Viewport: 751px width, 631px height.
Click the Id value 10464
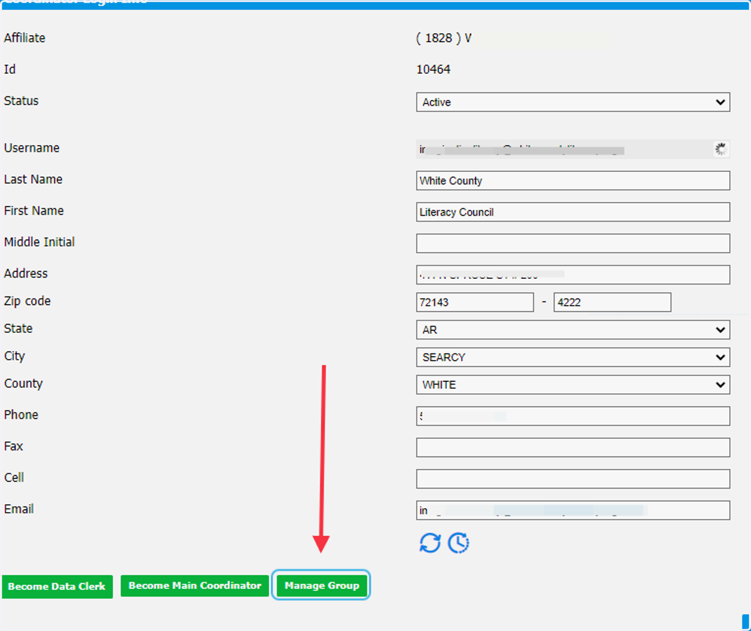pos(433,69)
